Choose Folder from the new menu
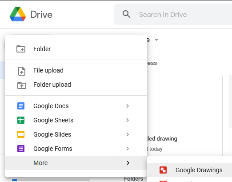232x182 pixels. point(76,49)
